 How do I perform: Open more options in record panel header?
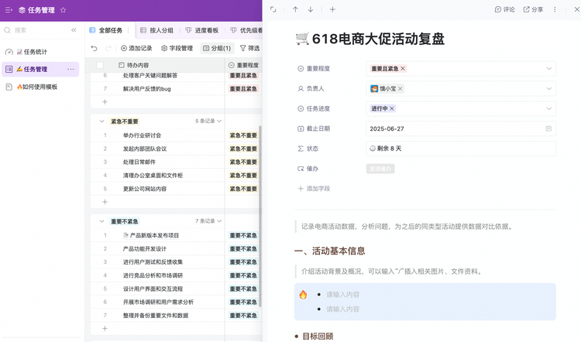coord(555,9)
